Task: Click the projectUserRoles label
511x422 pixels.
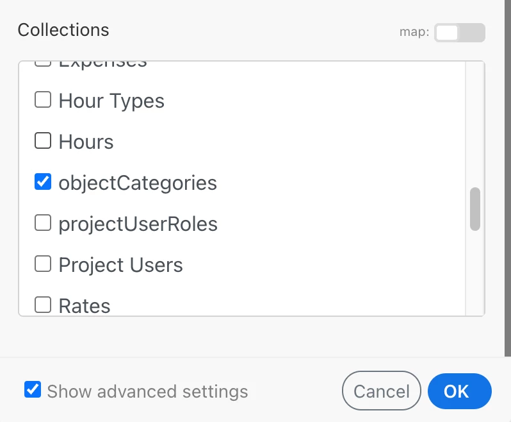Action: point(138,224)
